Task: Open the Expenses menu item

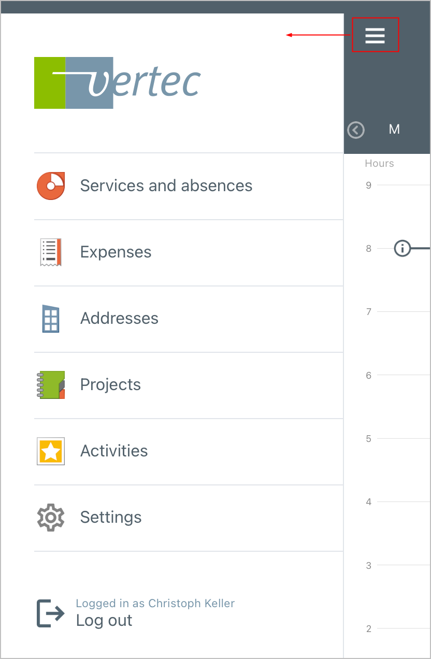Action: point(116,252)
